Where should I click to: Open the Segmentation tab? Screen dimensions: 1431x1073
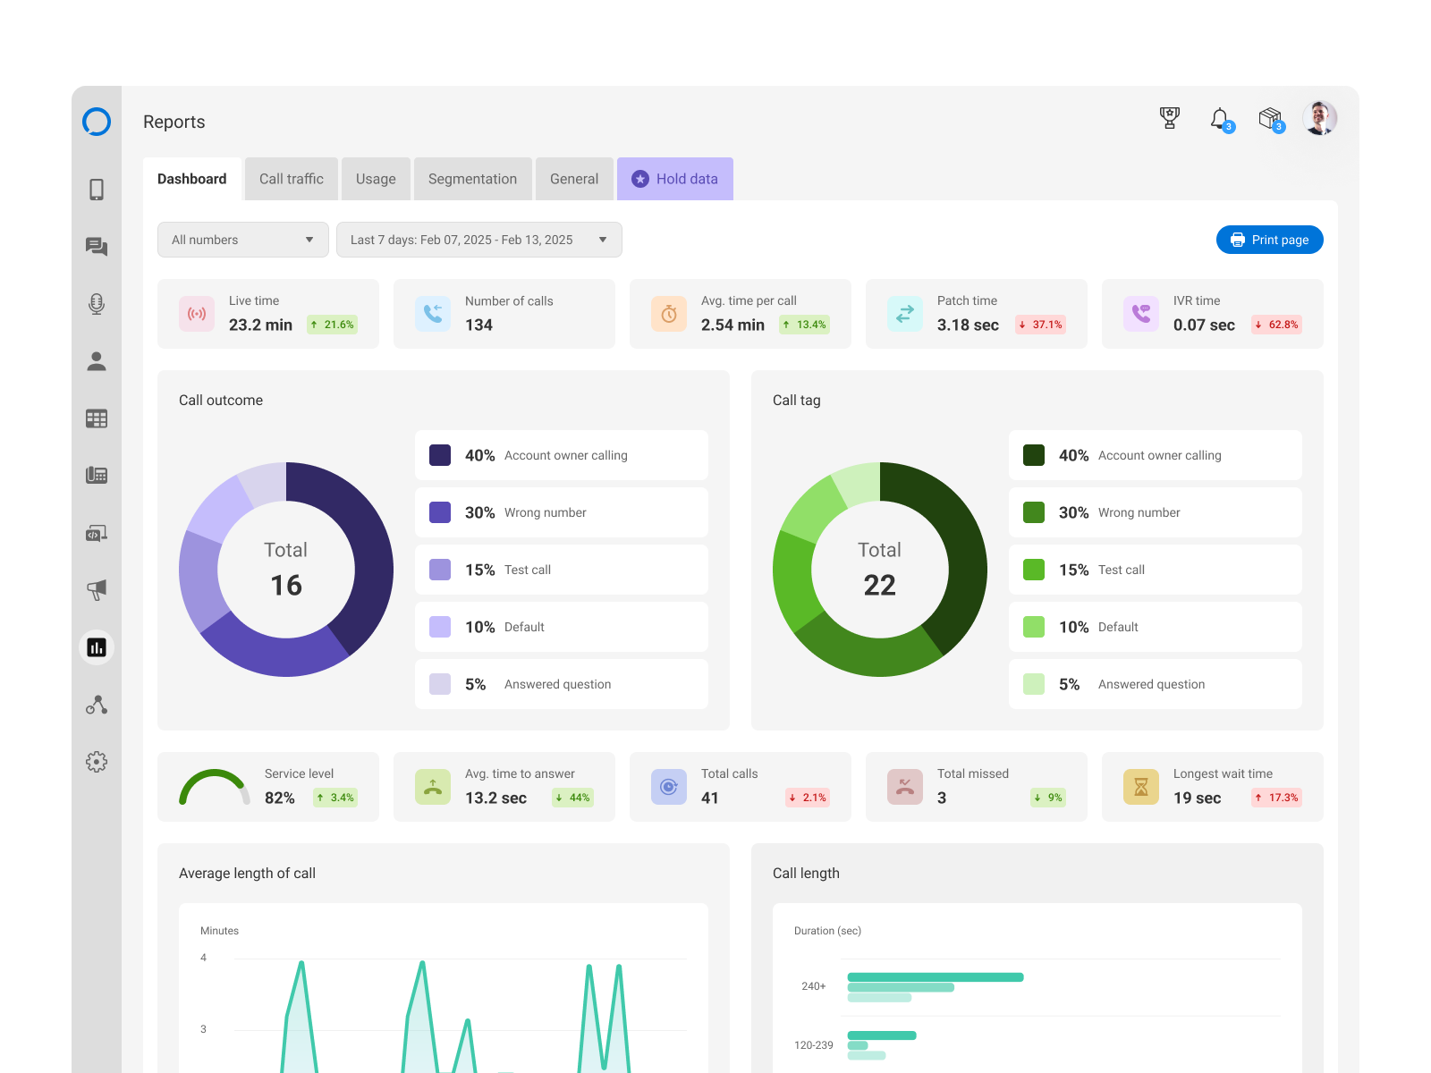tap(472, 179)
